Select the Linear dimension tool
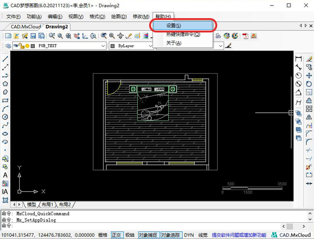The height and width of the screenshot is (239, 314). (298, 59)
